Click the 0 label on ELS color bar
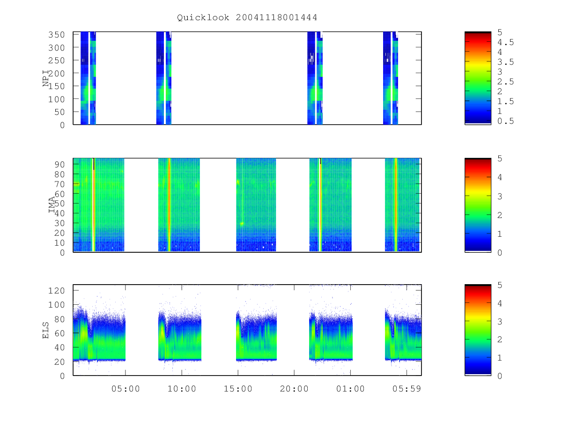This screenshot has width=562, height=422. point(500,376)
